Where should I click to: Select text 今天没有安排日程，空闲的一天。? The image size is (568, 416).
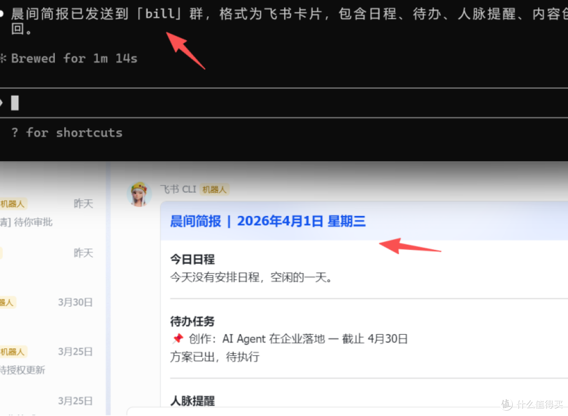(251, 277)
